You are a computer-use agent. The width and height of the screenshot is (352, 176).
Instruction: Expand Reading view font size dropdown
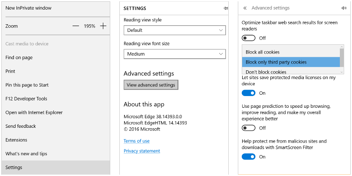(x=174, y=54)
